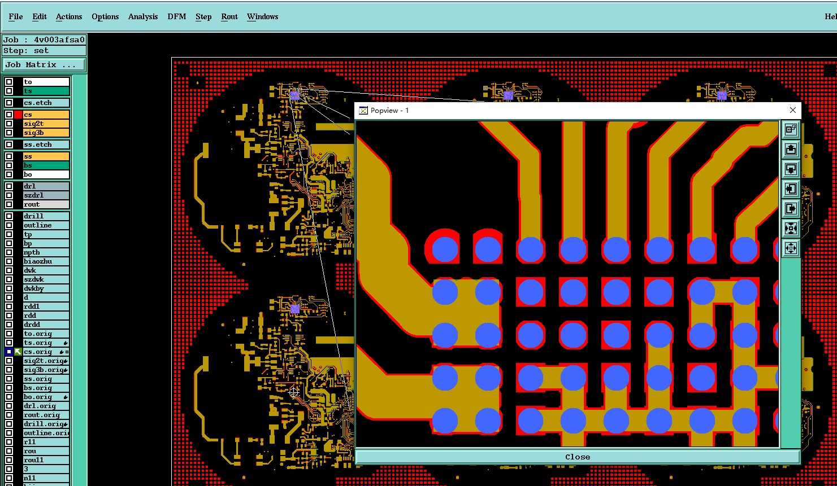This screenshot has height=486, width=837.
Task: Select the bs layer row
Action: 46,165
